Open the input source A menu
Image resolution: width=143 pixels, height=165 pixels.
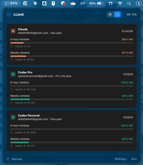point(139,3)
